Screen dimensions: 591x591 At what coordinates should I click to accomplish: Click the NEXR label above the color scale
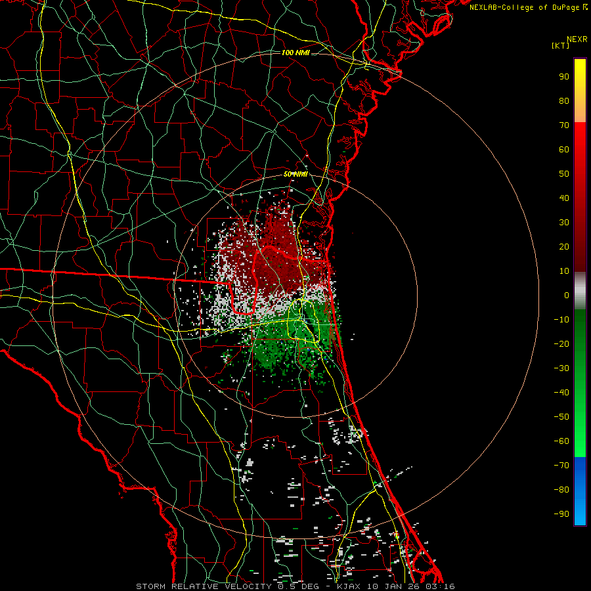coord(577,39)
